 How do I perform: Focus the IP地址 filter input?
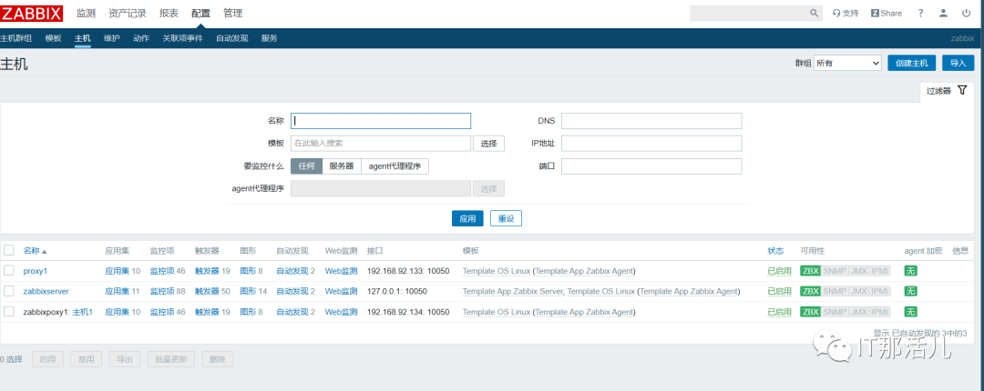(x=651, y=144)
